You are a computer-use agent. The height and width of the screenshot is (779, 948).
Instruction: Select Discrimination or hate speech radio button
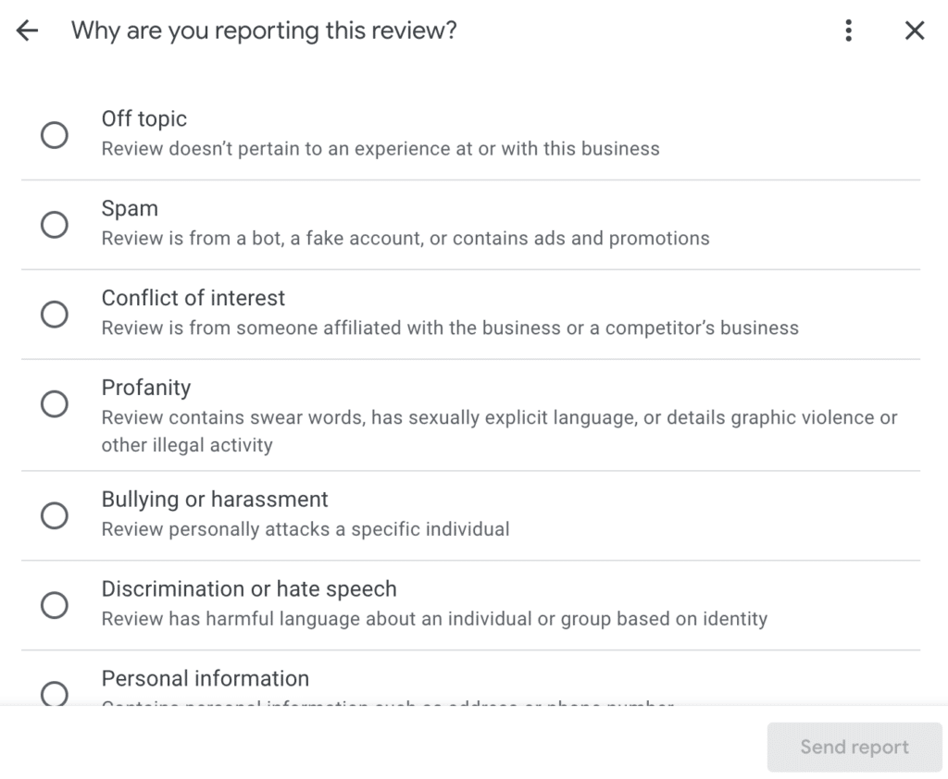pyautogui.click(x=55, y=605)
